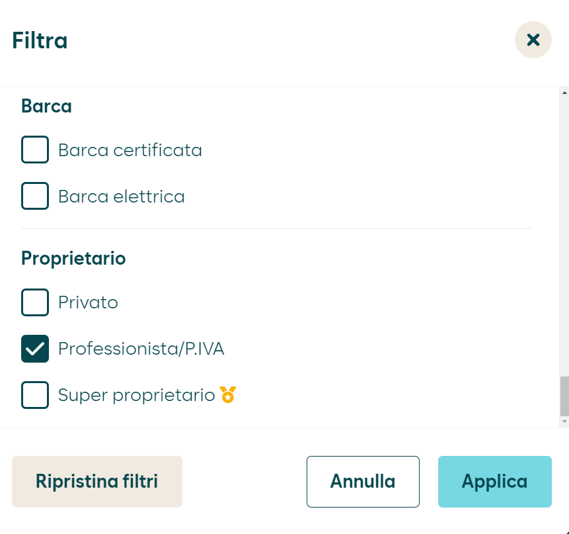
Task: Click the scrollbar down arrow
Action: (x=564, y=422)
